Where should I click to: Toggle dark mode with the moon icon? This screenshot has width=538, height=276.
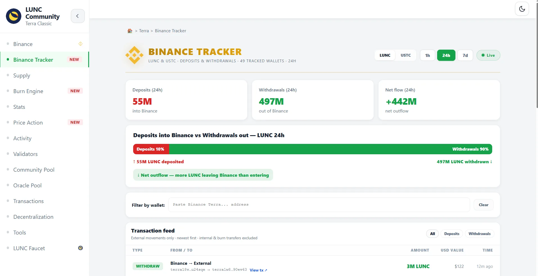click(522, 9)
